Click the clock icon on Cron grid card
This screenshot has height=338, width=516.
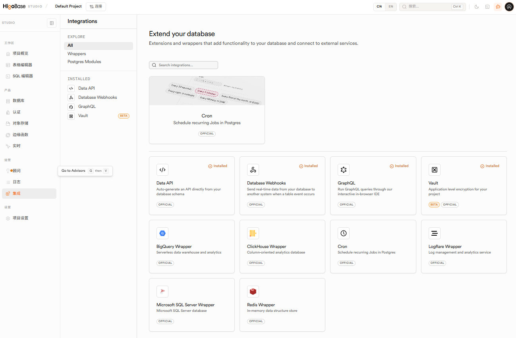(x=344, y=233)
